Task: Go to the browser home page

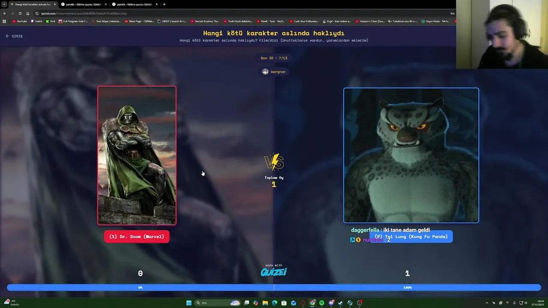Action: (28, 13)
